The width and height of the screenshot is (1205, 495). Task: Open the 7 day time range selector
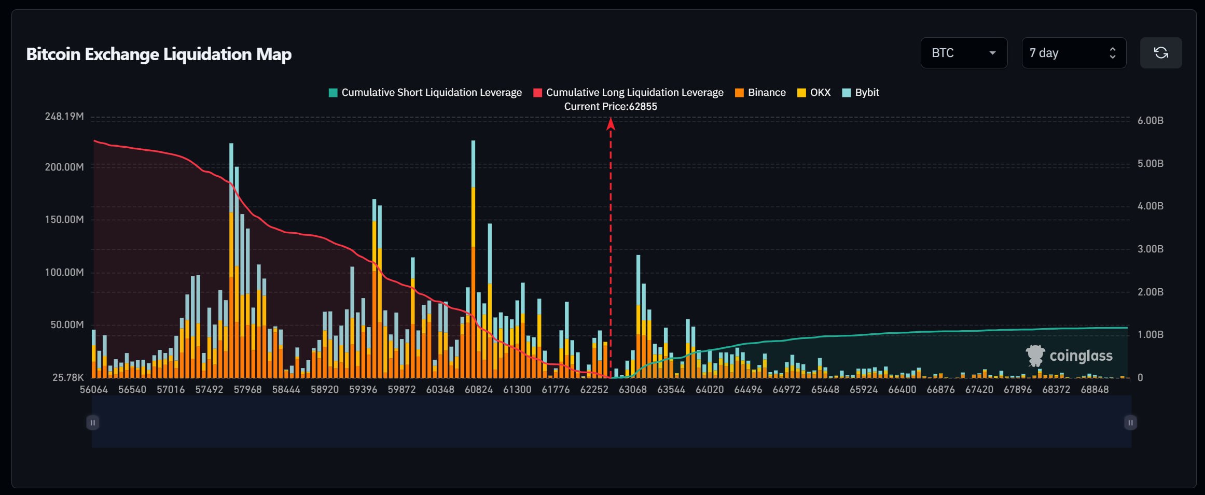(1074, 53)
